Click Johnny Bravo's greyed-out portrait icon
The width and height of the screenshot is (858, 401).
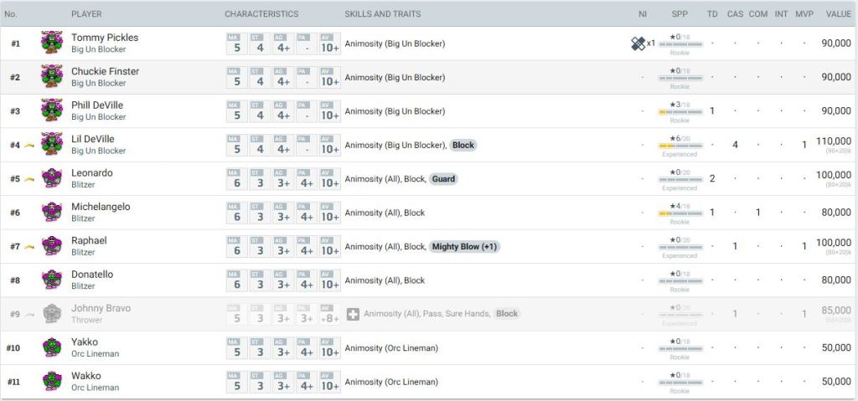pyautogui.click(x=52, y=314)
